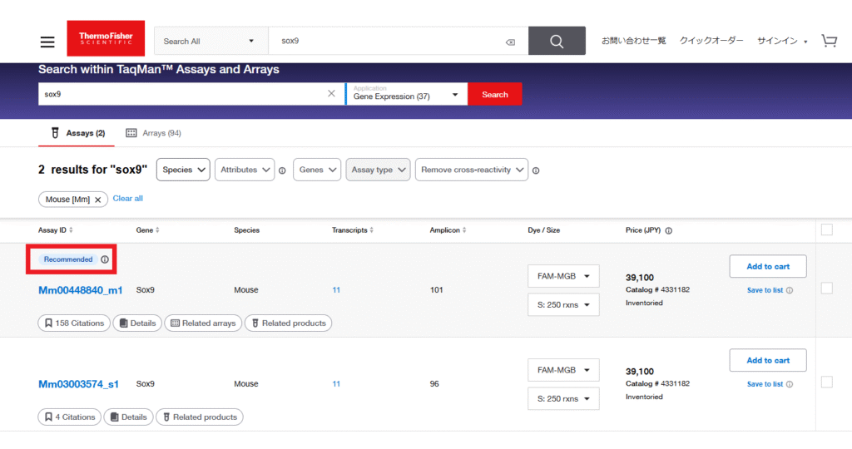The image size is (852, 449).
Task: Open the Mm03003574_s1 assay link
Action: (78, 384)
